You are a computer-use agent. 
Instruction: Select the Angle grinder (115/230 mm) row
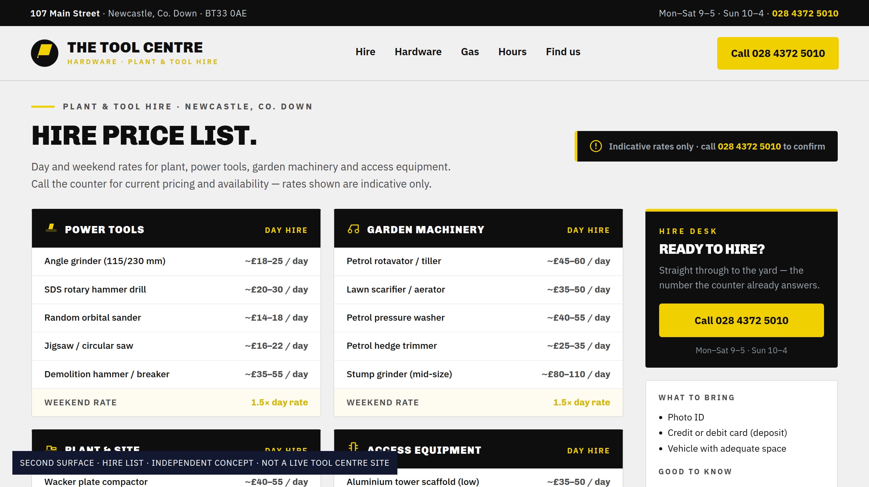176,261
